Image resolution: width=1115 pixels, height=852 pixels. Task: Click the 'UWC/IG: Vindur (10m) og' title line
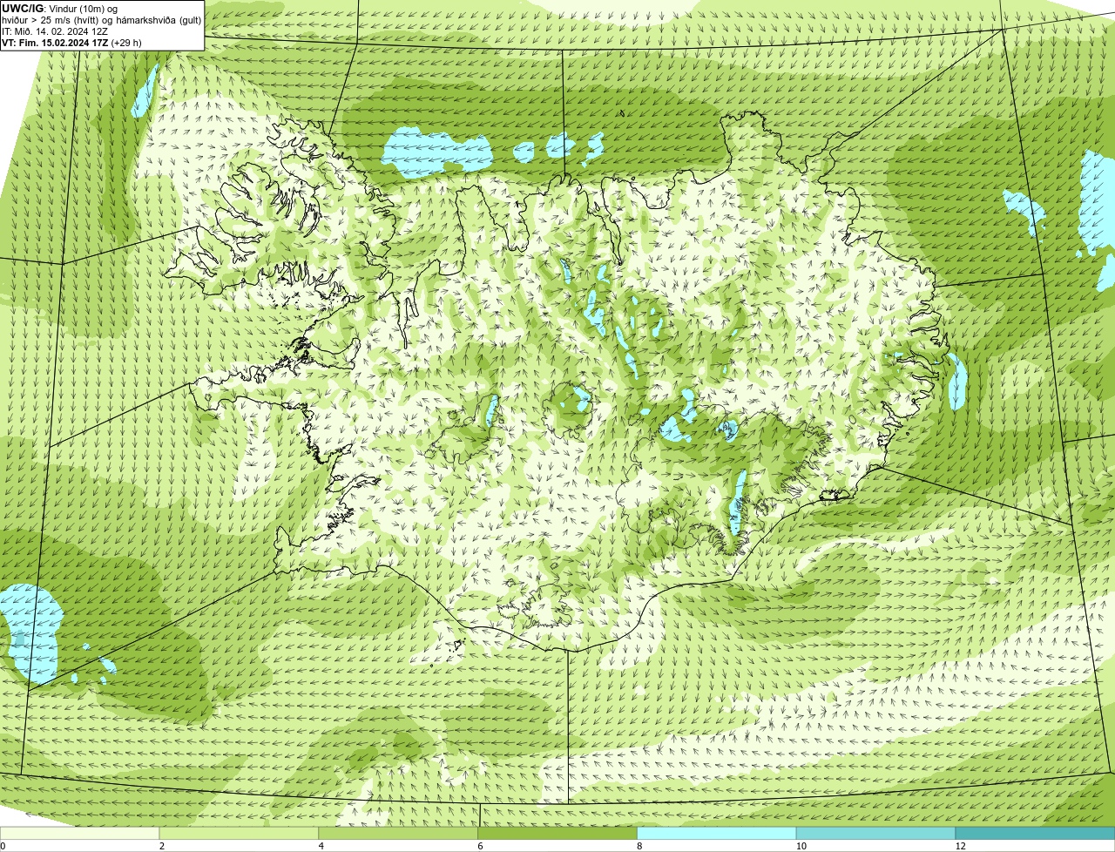pyautogui.click(x=60, y=8)
